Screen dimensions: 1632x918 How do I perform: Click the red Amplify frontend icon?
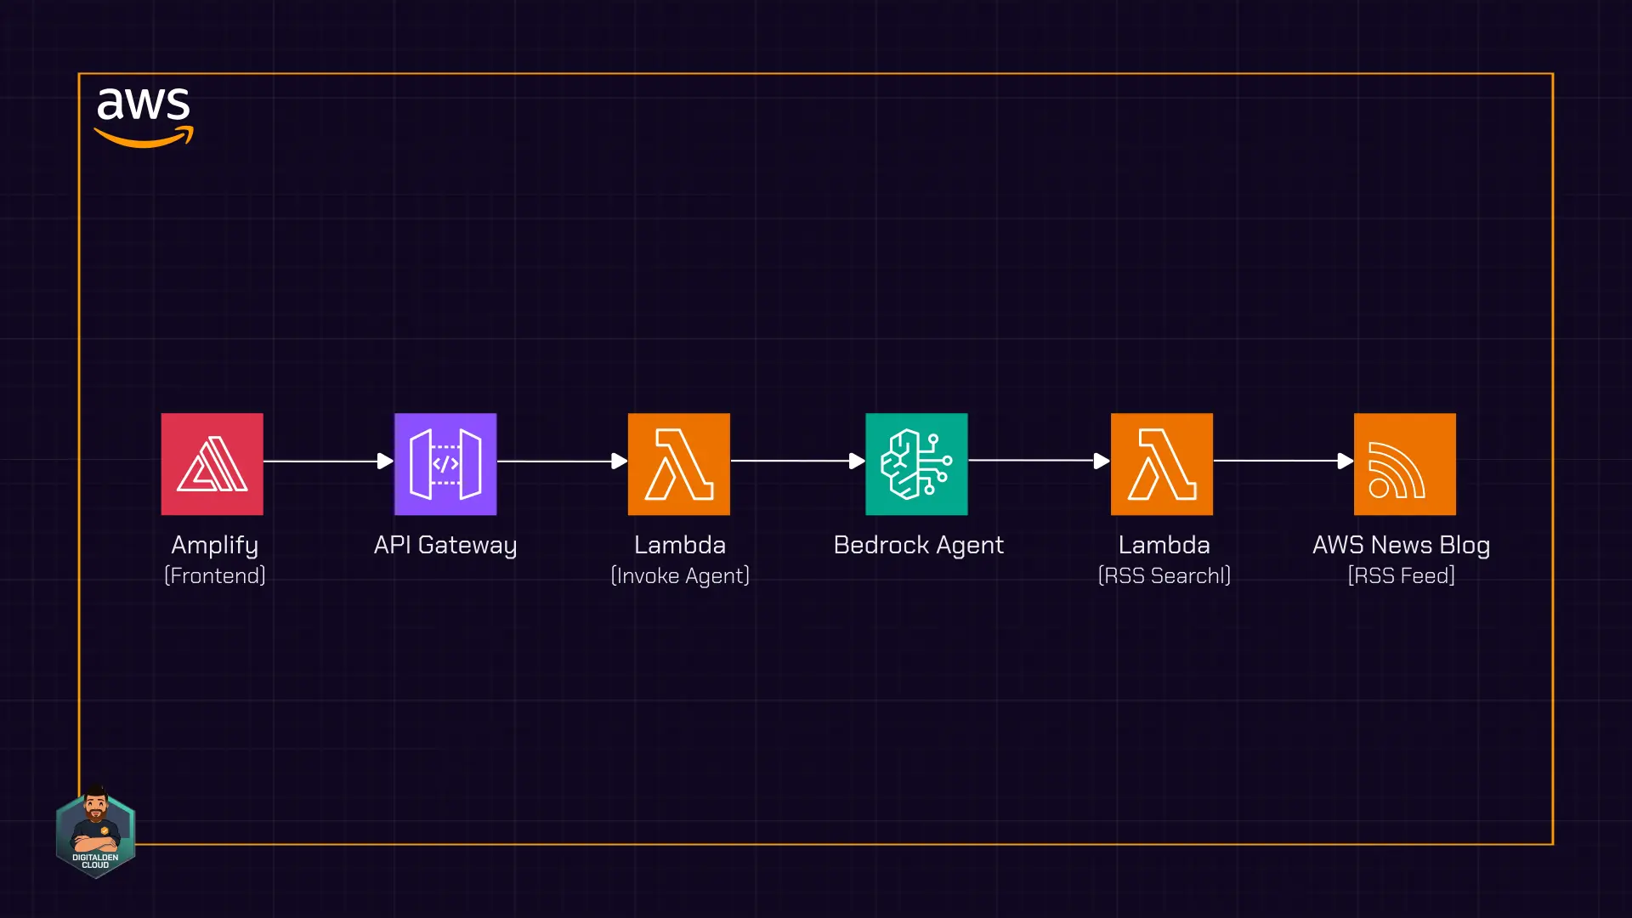point(212,464)
